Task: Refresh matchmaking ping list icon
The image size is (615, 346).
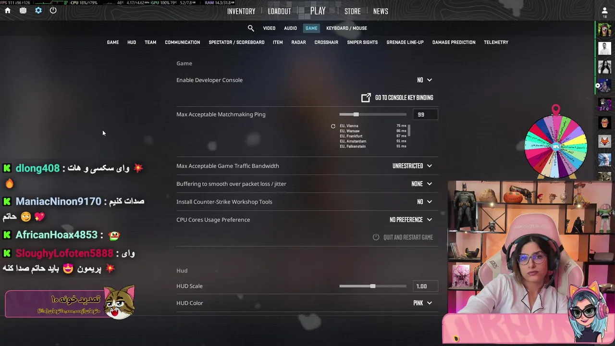Action: pos(333,126)
